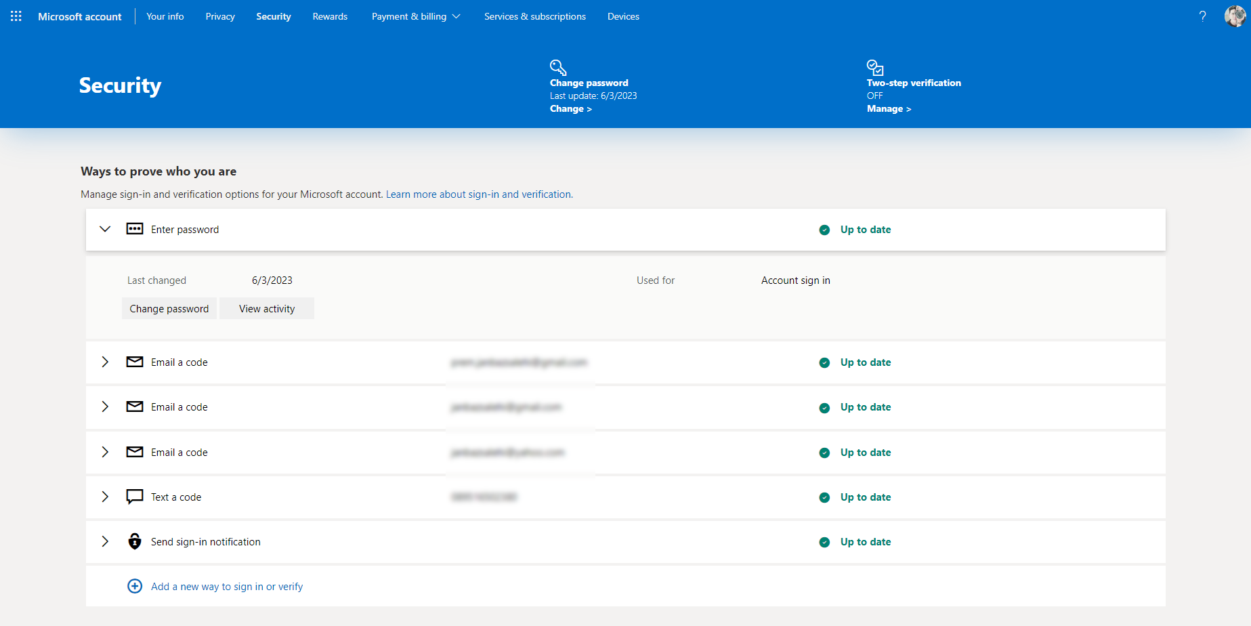Click the Microsoft account home link
This screenshot has width=1251, height=626.
coord(80,16)
